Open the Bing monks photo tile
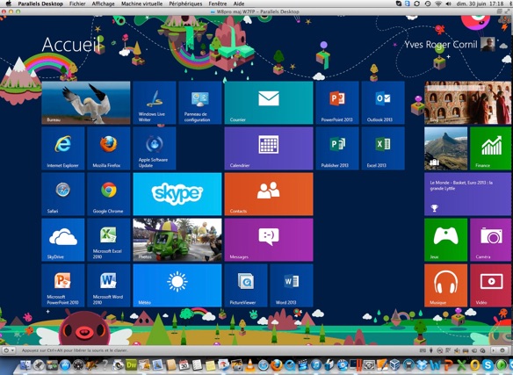 (467, 103)
